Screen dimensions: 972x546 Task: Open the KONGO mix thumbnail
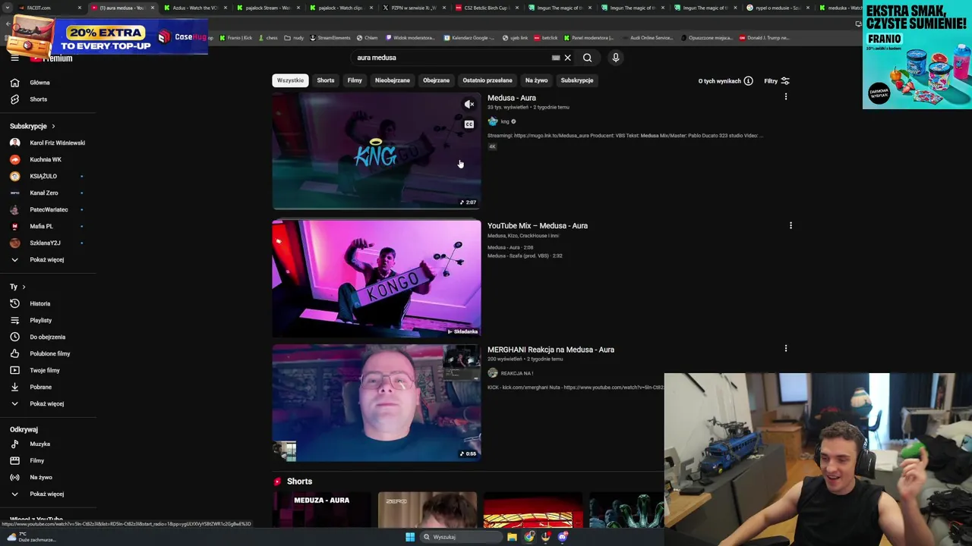(377, 278)
